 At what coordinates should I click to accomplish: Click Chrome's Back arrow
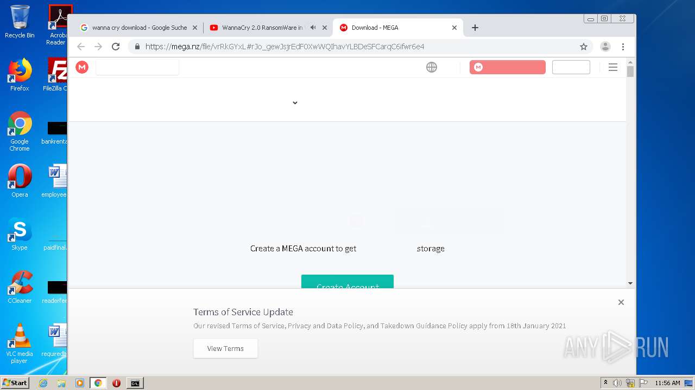click(81, 47)
